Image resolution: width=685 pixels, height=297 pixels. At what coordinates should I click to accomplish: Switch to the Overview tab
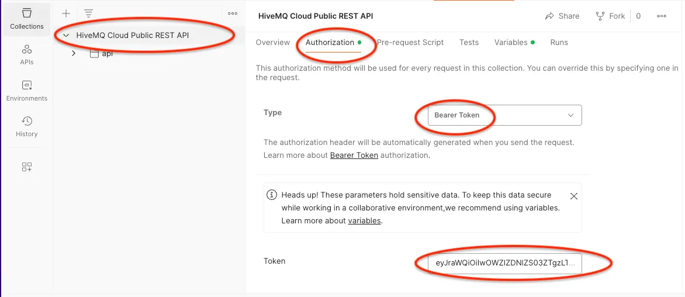click(x=272, y=42)
